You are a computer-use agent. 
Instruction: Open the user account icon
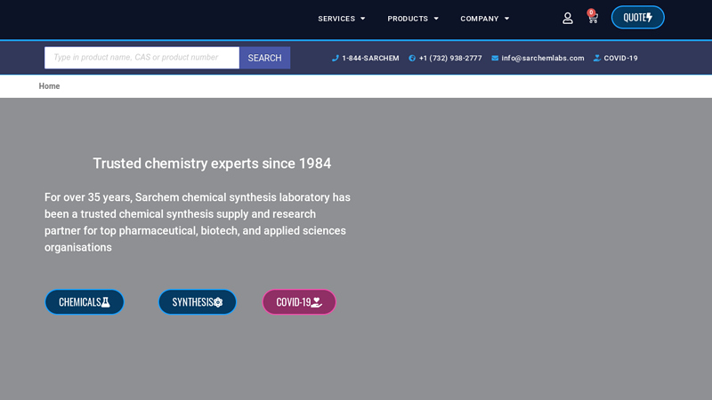pos(568,18)
